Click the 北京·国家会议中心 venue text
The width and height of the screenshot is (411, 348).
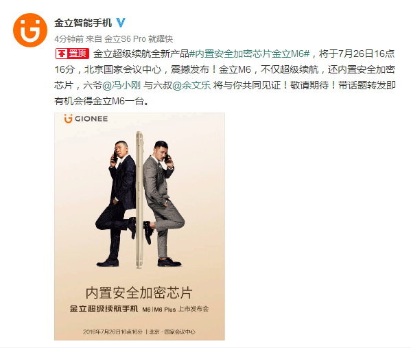[172, 332]
